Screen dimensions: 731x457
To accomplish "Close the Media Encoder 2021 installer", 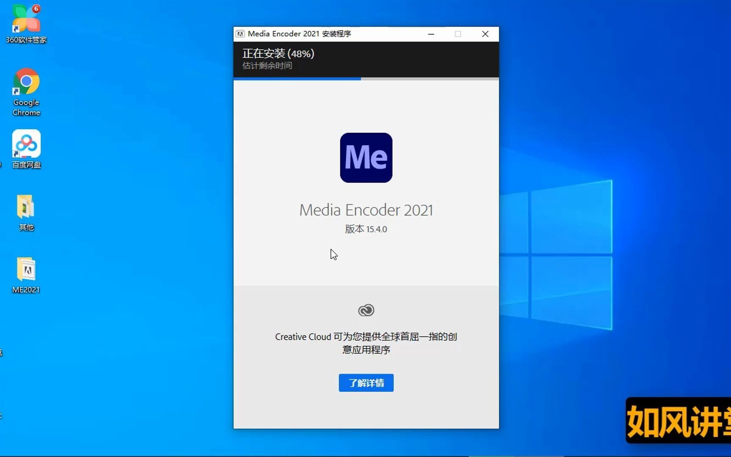I will click(485, 34).
